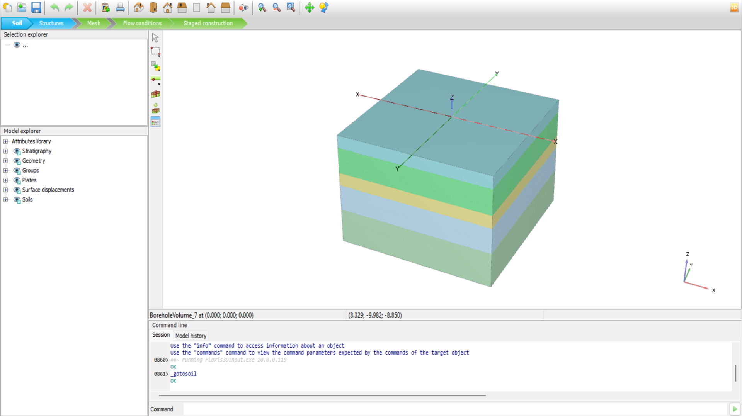
Task: Toggle visibility eye of Soils
Action: [x=17, y=200]
